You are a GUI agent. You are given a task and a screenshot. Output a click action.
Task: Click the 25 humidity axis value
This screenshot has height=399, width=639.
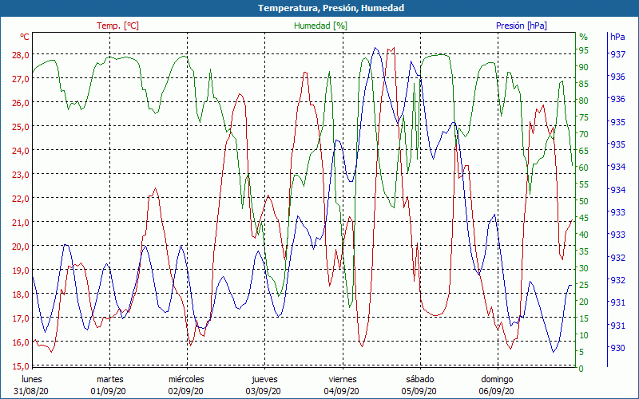pos(584,285)
